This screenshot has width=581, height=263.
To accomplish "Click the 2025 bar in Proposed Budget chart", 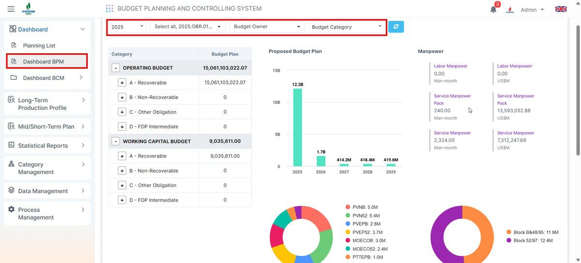I will coord(297,127).
